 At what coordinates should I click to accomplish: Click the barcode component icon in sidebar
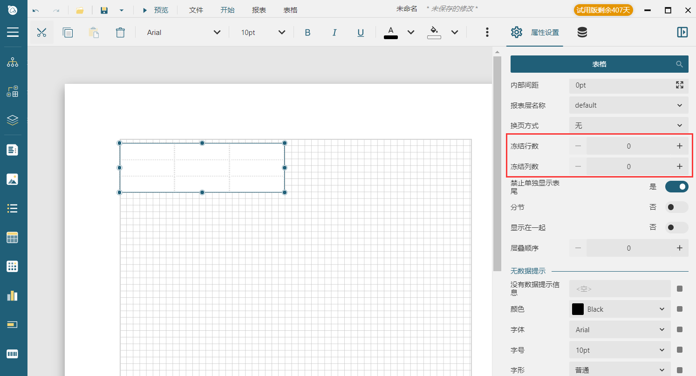pos(13,355)
